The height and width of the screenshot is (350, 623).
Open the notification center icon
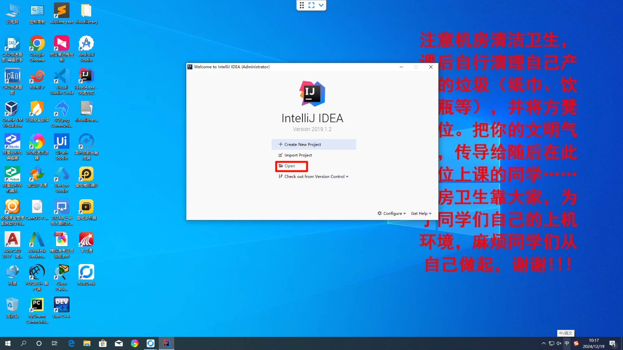tap(613, 343)
